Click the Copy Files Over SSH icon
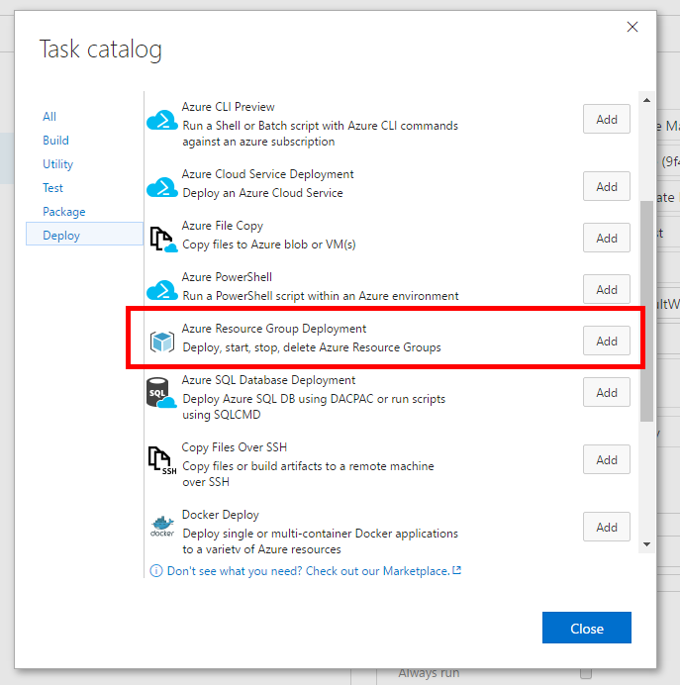Screen dimensions: 680x685 point(162,460)
